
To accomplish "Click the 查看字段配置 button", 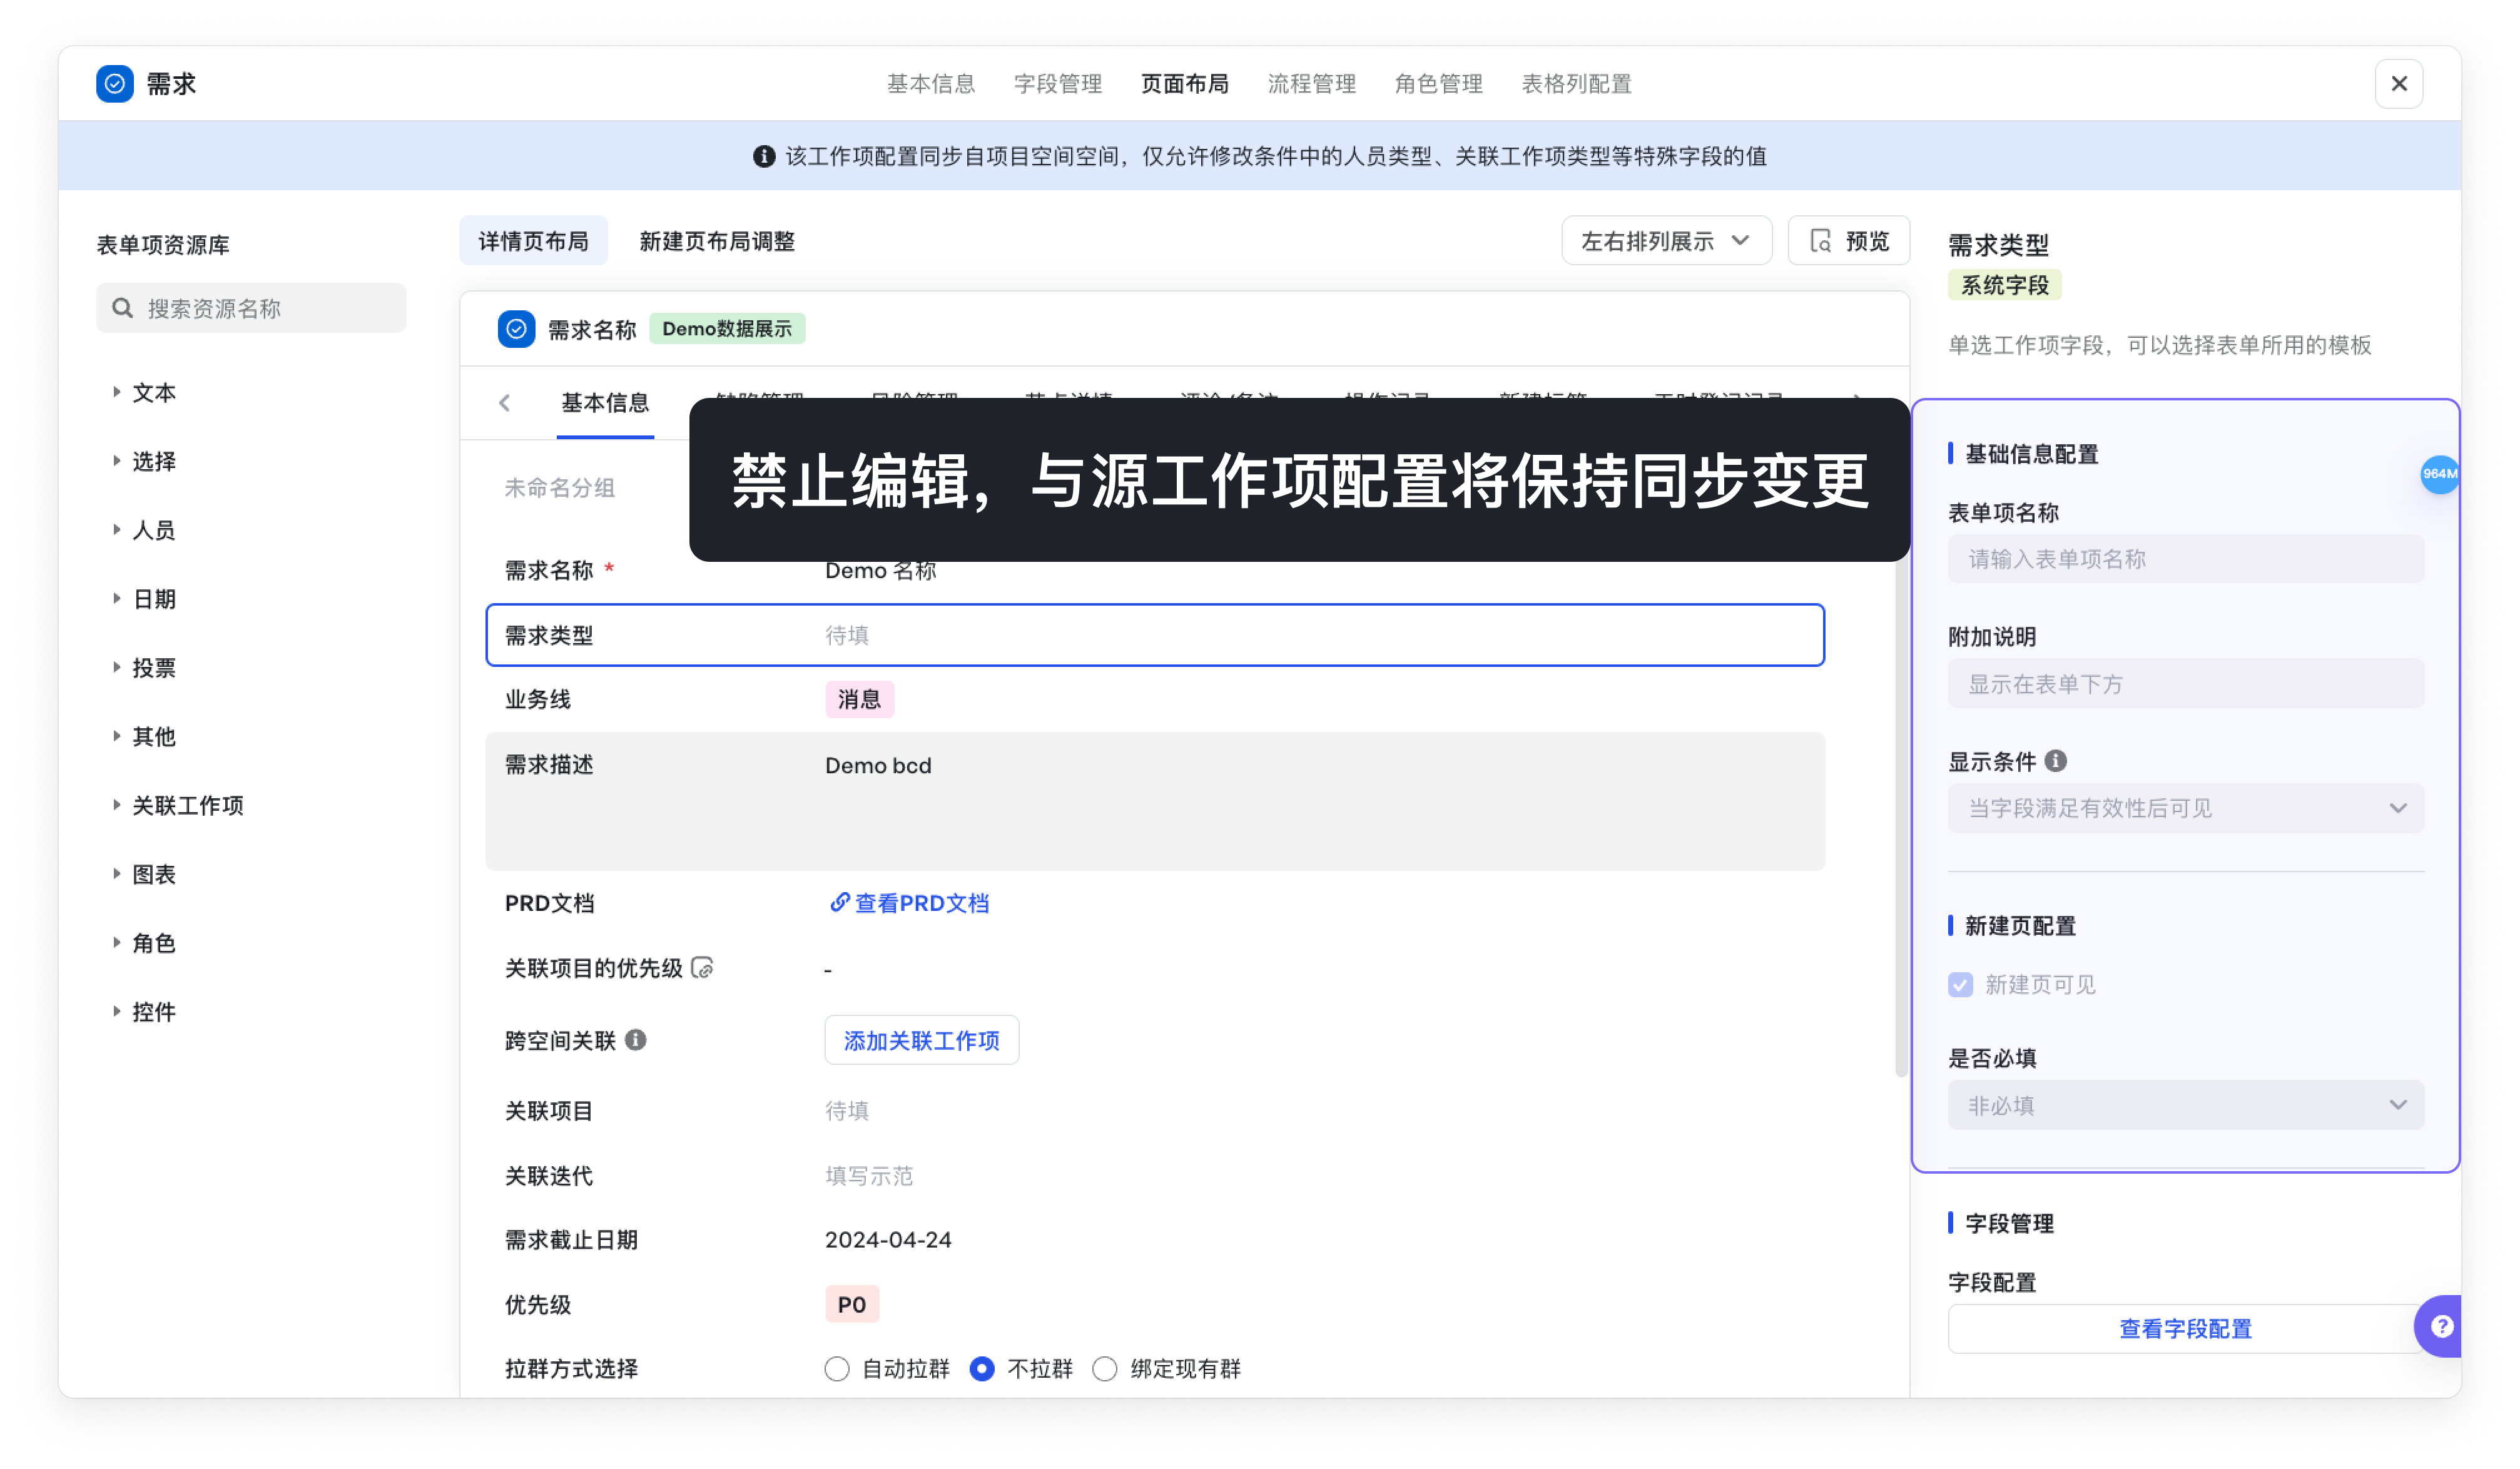I will [2186, 1329].
